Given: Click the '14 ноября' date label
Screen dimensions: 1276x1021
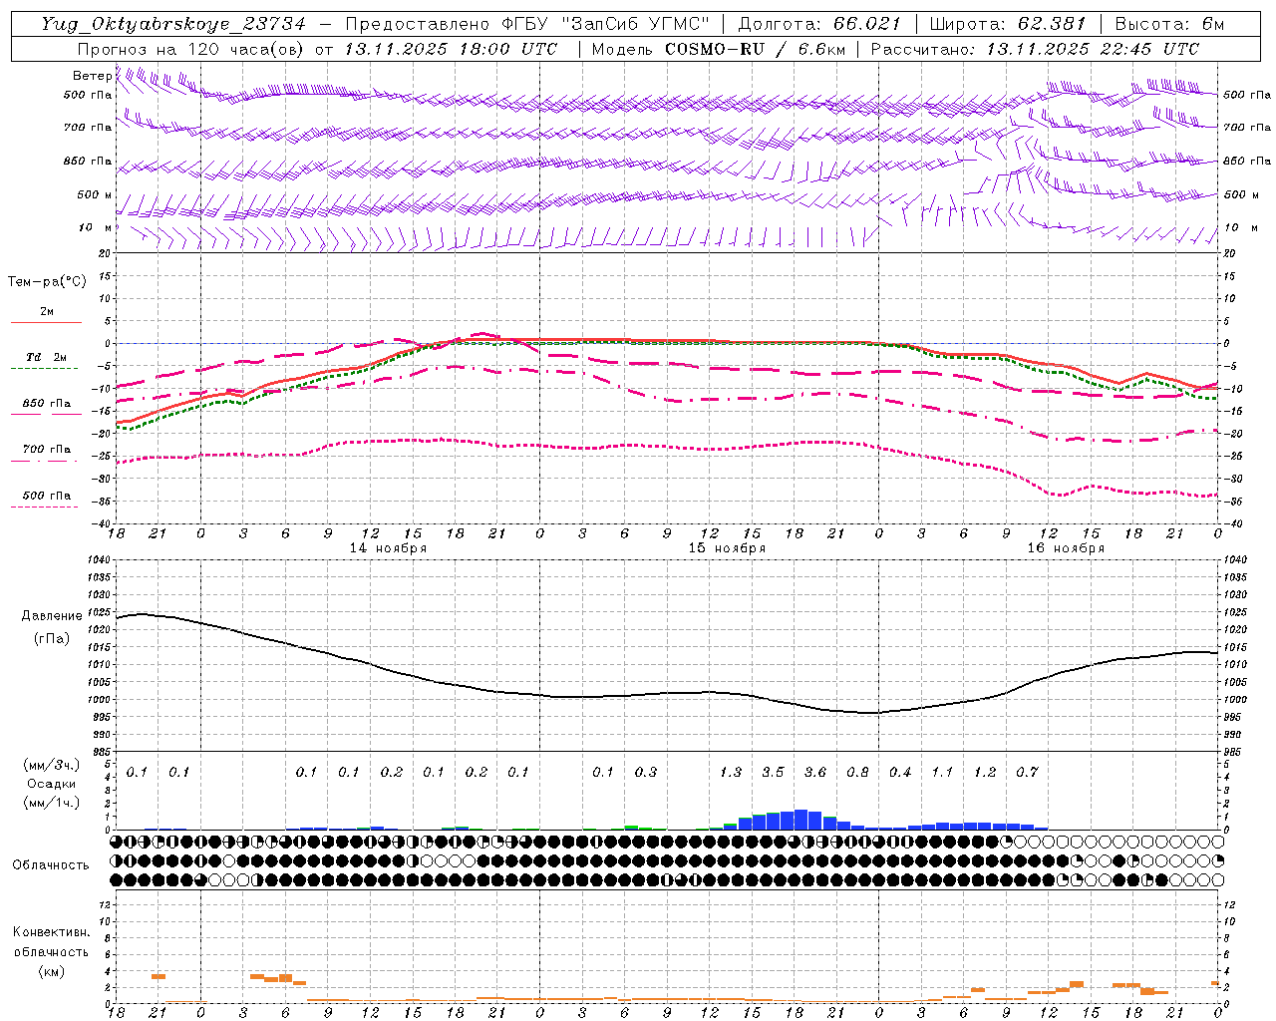Looking at the screenshot, I should [388, 548].
